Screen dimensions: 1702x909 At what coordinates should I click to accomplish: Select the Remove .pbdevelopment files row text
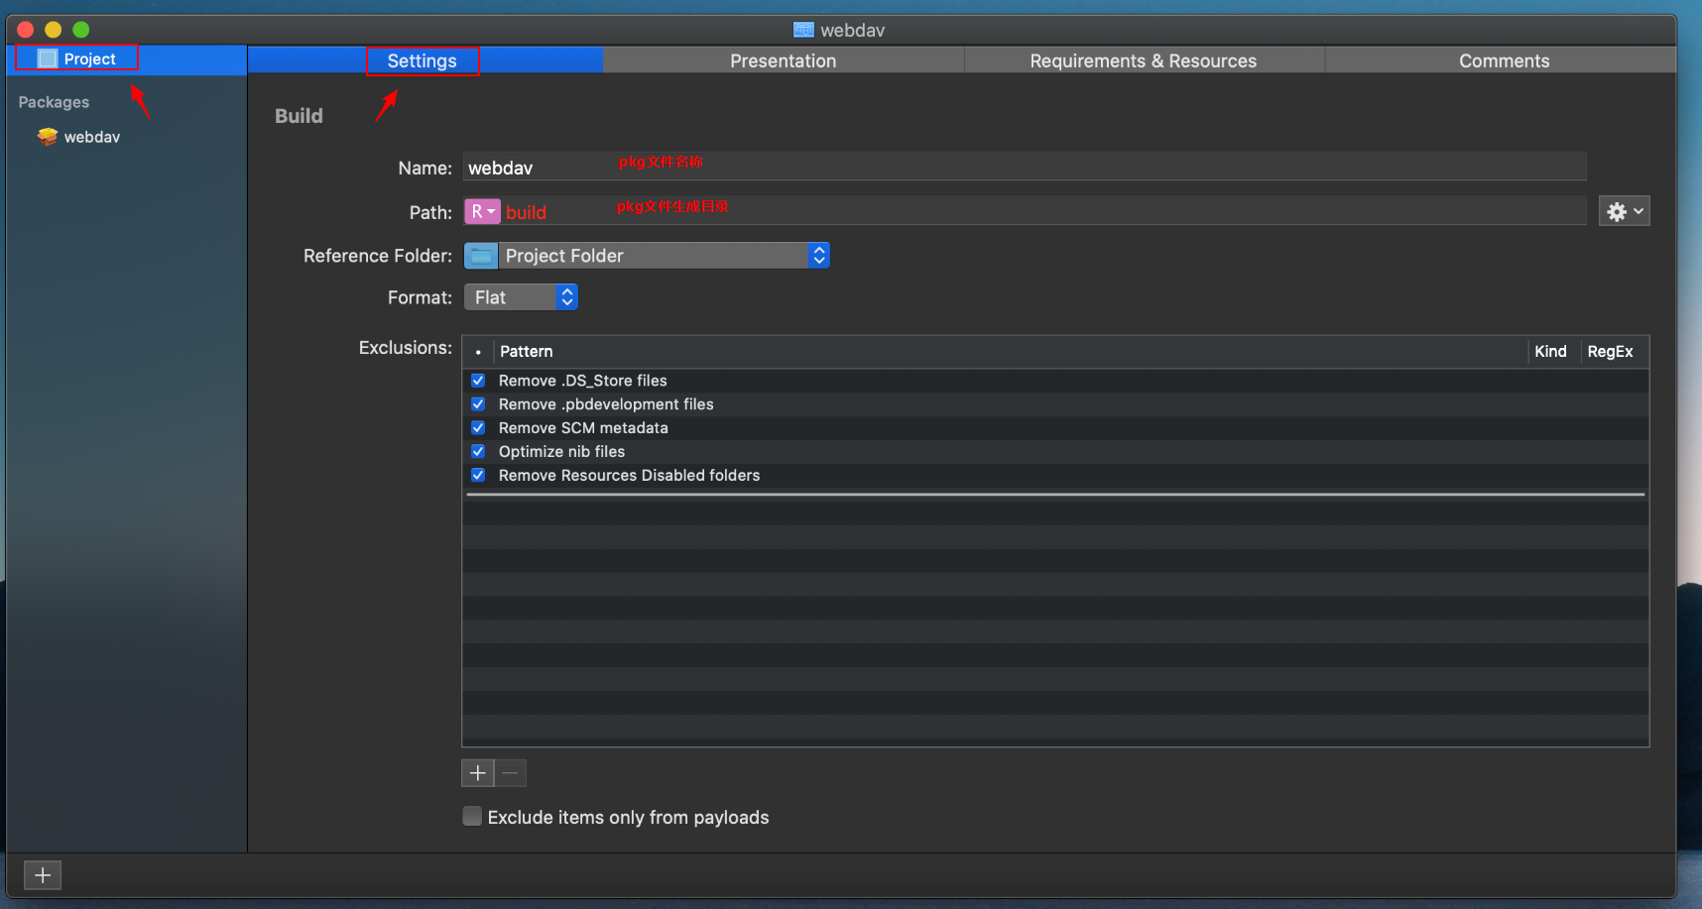pos(606,404)
